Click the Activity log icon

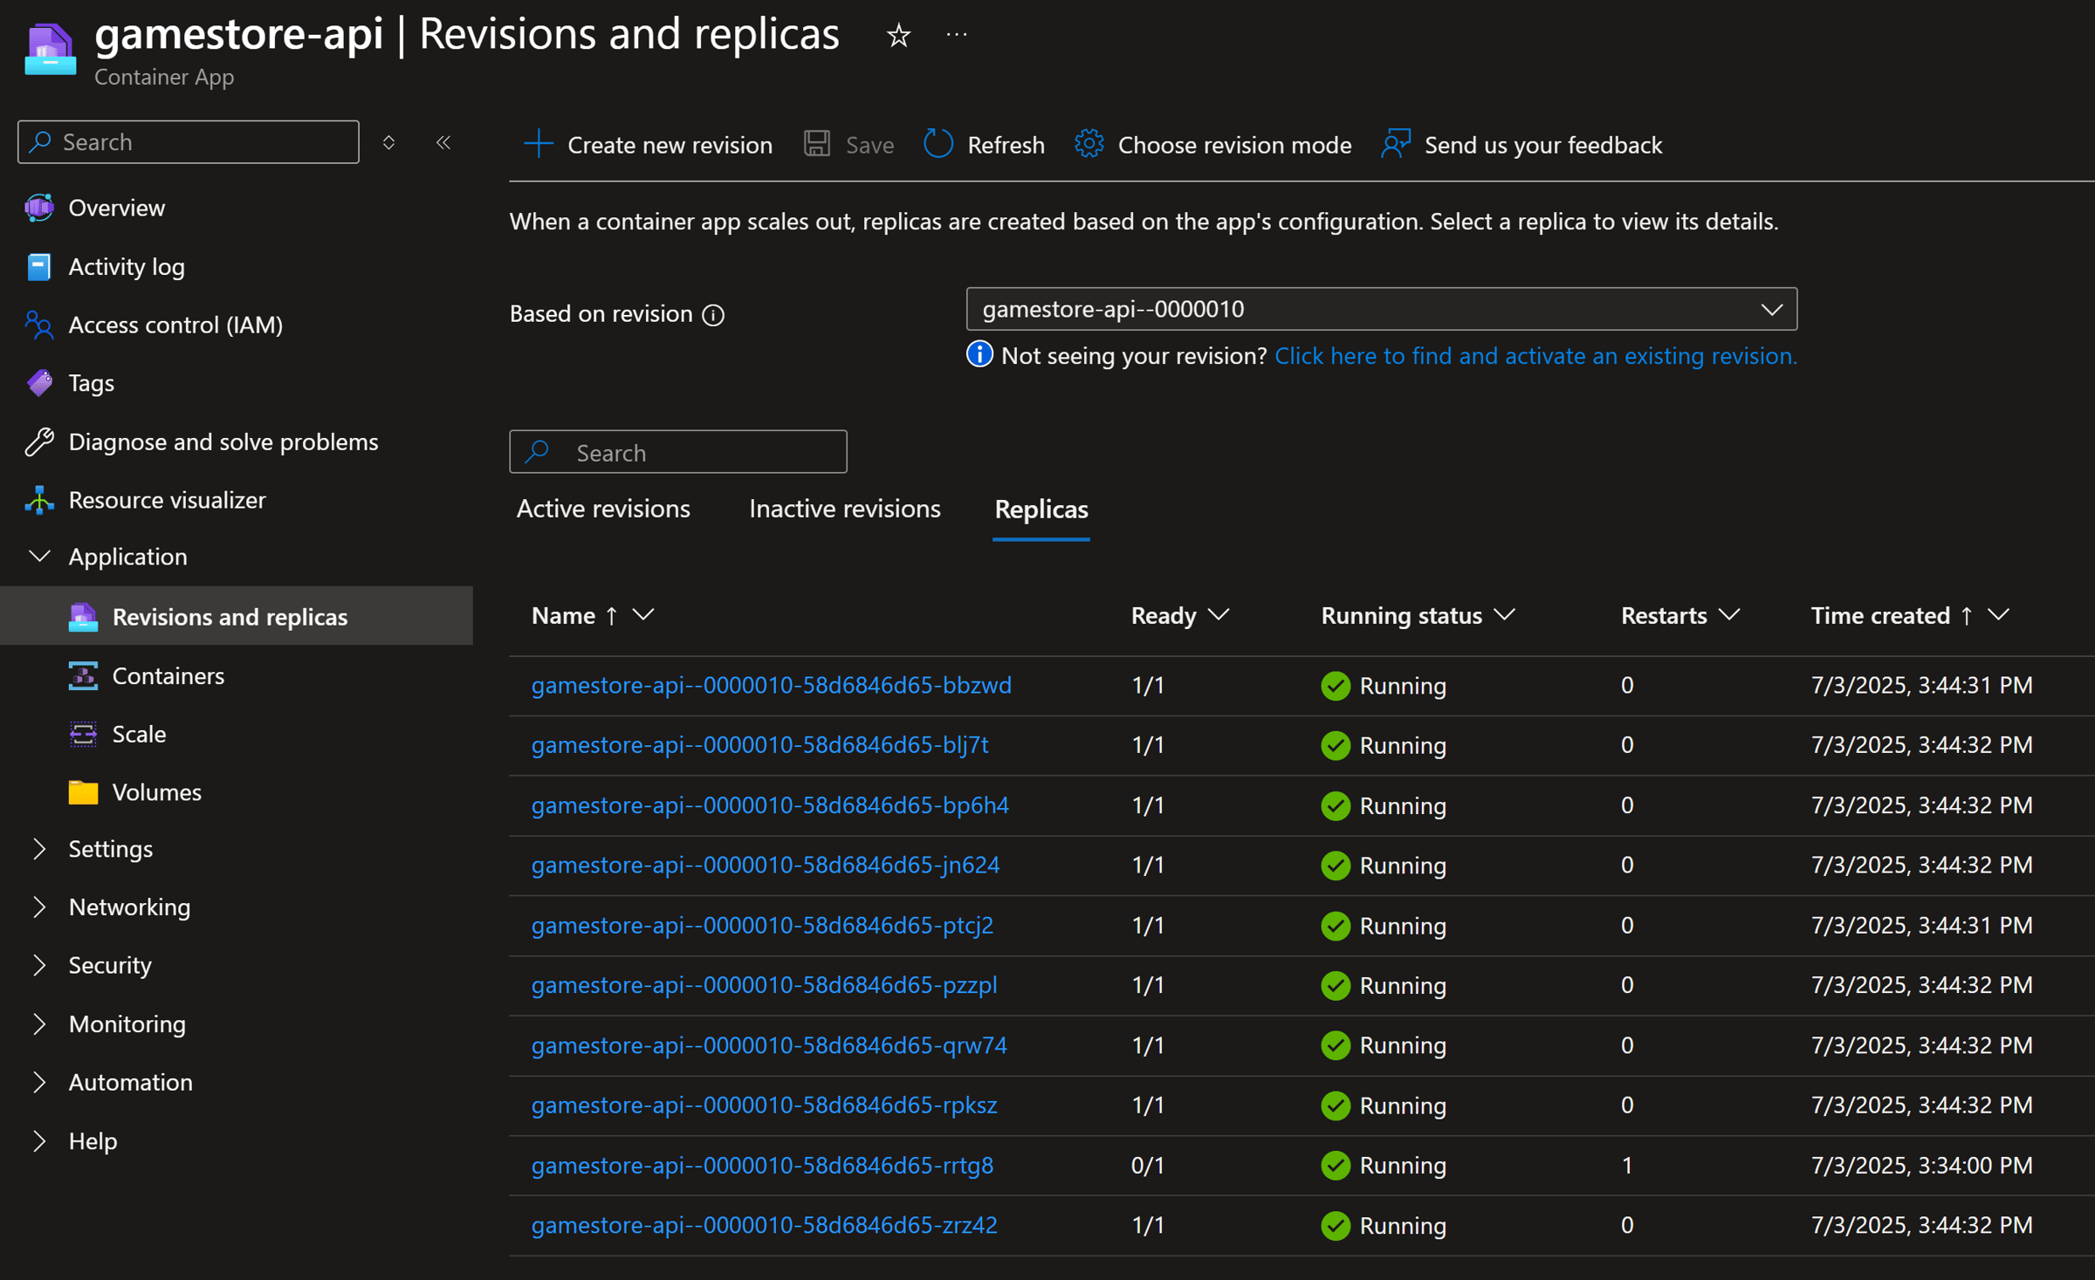[39, 266]
